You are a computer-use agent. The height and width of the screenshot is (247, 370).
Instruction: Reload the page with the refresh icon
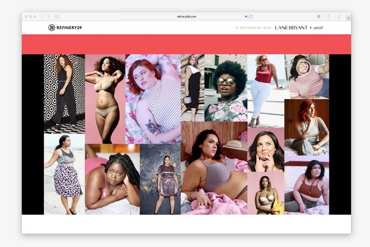coord(251,17)
